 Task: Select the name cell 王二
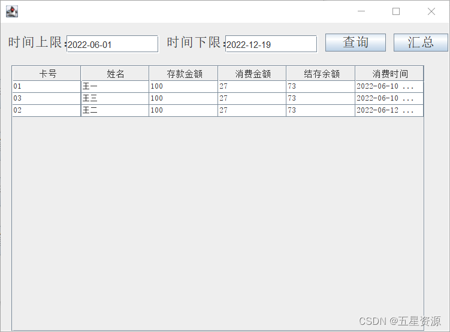tap(115, 110)
